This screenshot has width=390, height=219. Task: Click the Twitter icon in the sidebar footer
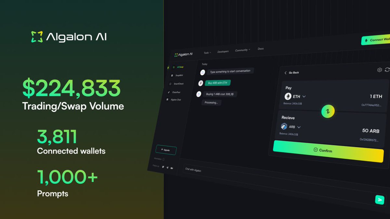[x=163, y=166]
